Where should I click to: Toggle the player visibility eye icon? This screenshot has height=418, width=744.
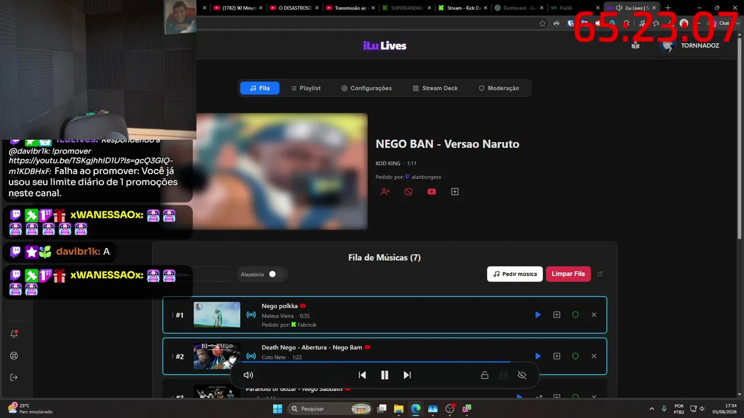[522, 375]
